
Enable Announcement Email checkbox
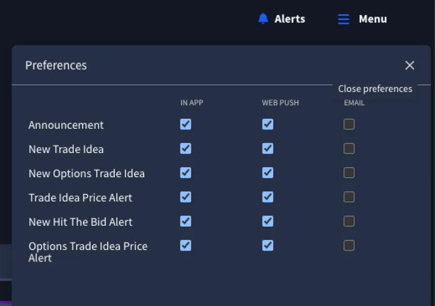(x=349, y=124)
